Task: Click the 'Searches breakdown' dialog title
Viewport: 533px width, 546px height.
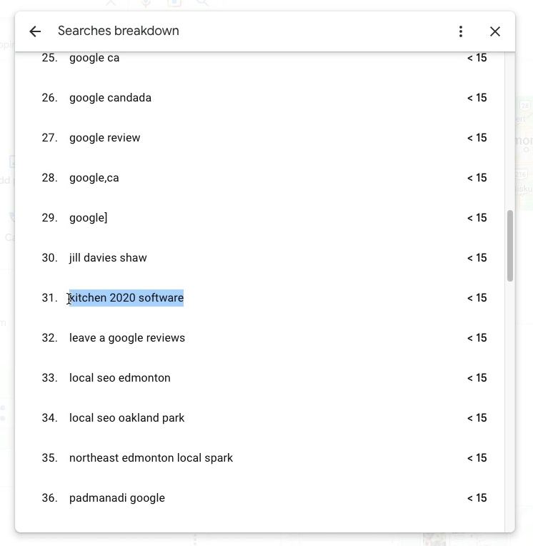Action: pyautogui.click(x=119, y=31)
